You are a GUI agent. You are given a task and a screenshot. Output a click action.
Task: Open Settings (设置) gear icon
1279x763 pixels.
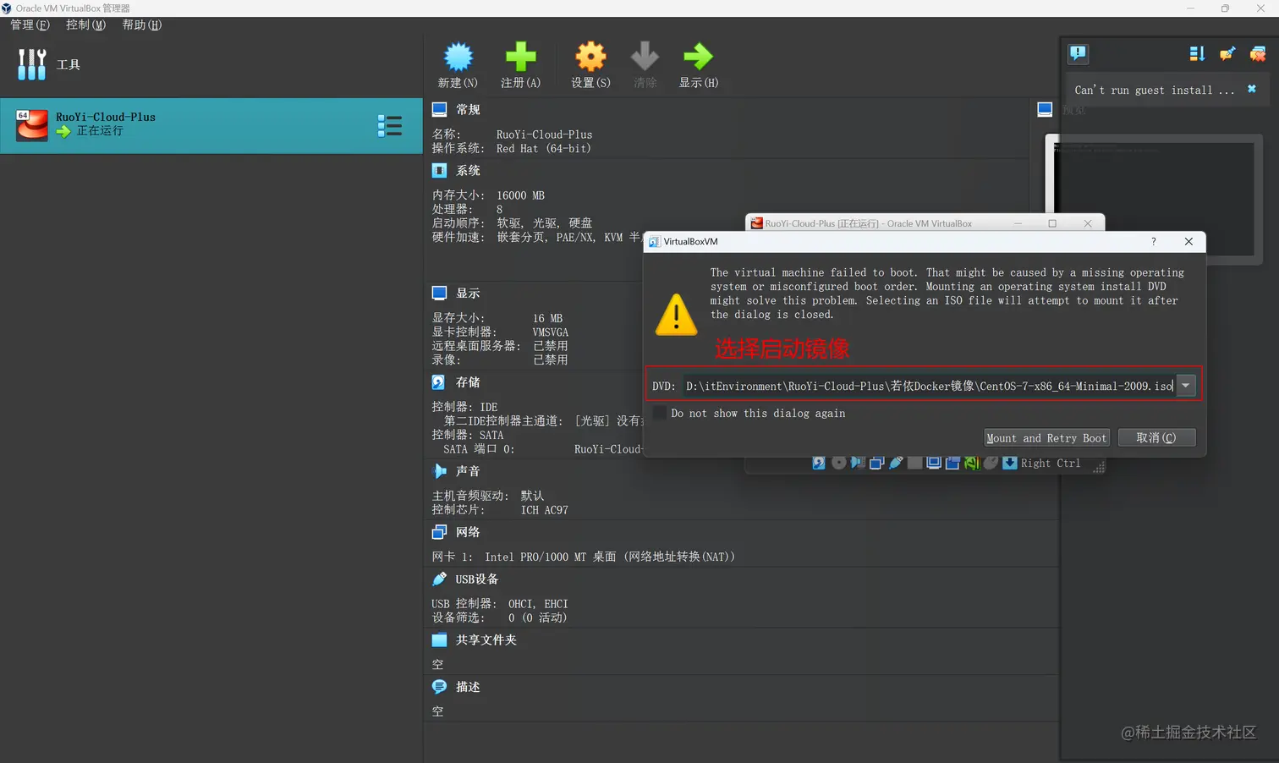(x=590, y=57)
